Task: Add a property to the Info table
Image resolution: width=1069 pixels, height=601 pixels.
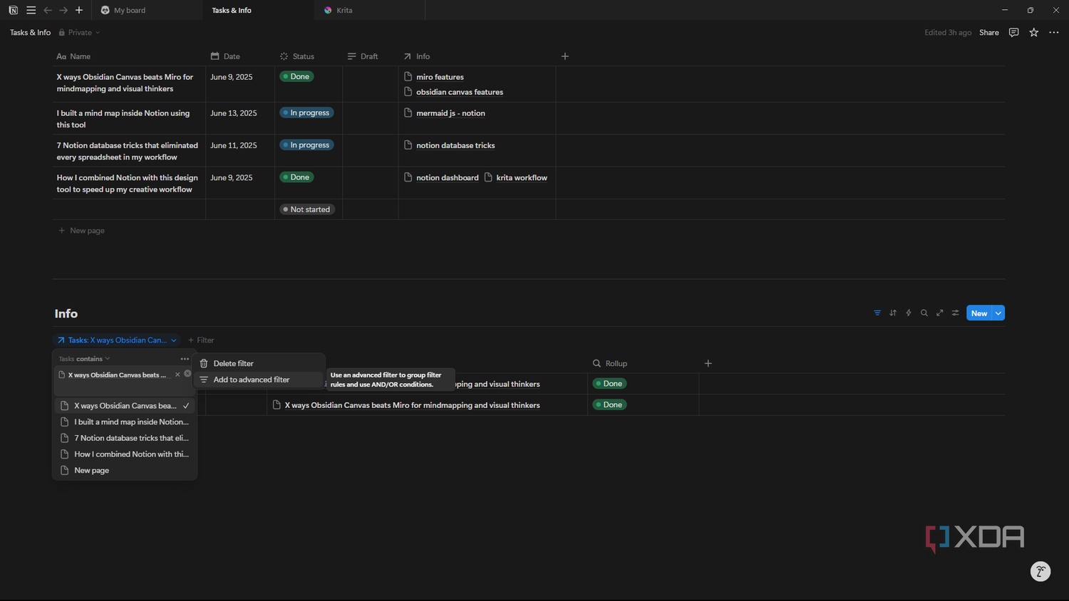Action: [708, 363]
